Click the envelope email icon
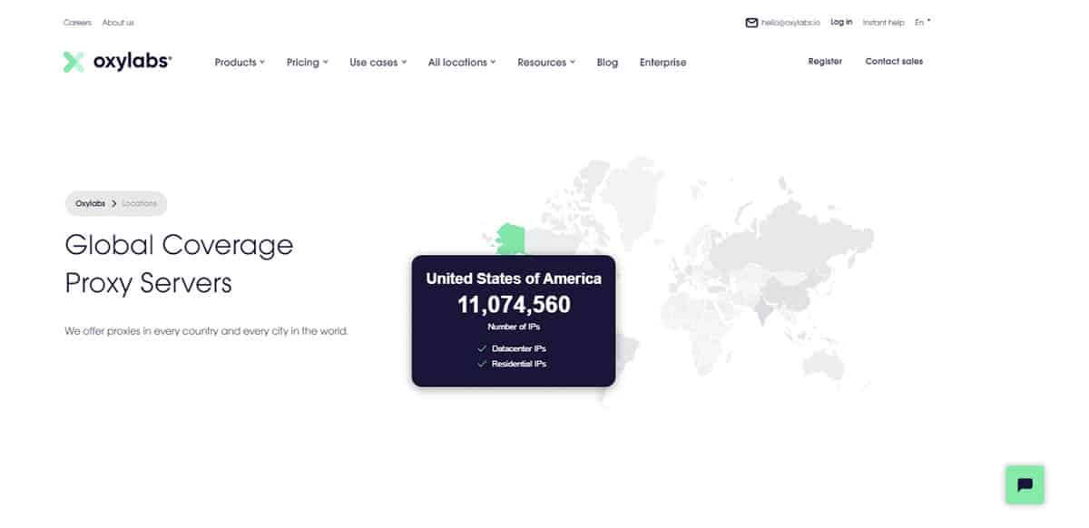The width and height of the screenshot is (1089, 528). click(x=751, y=23)
